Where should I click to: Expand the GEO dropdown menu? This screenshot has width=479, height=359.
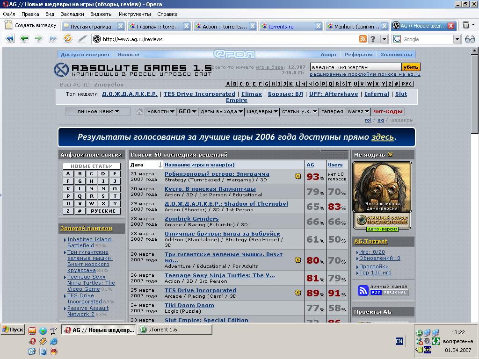click(x=188, y=111)
